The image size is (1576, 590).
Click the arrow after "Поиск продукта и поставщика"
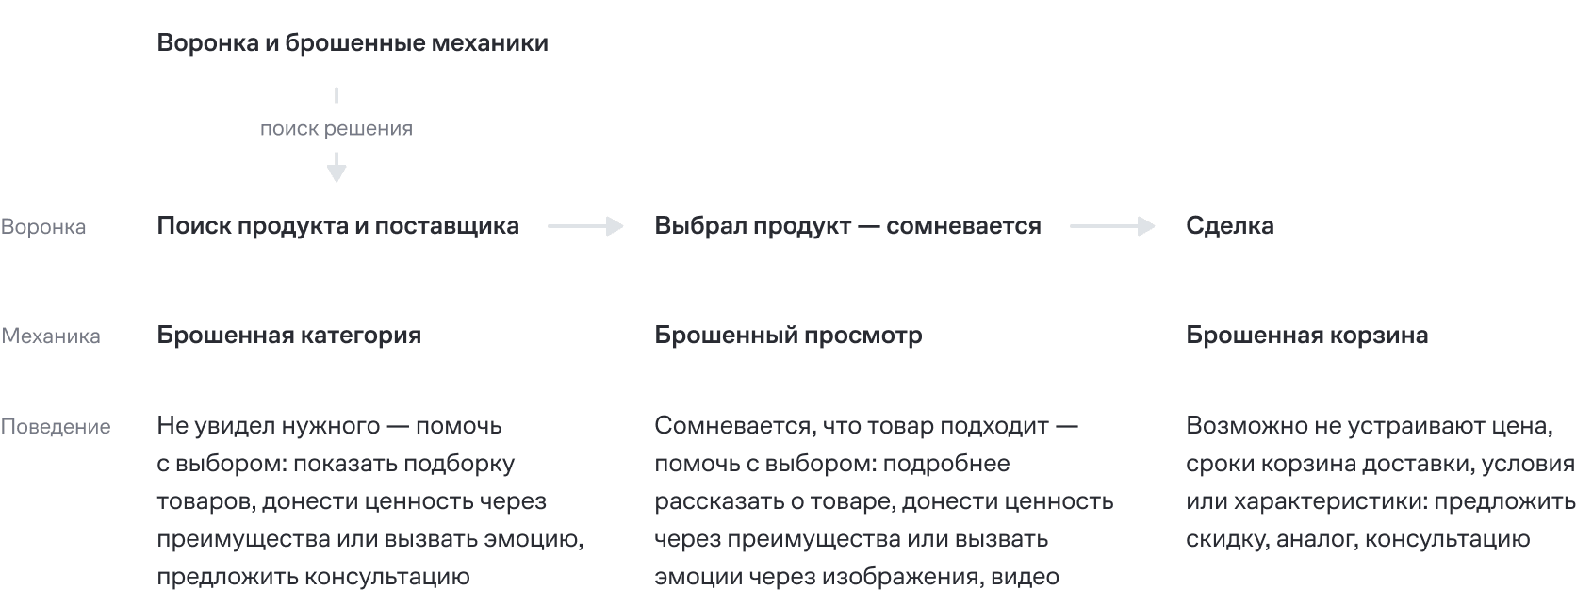[585, 226]
